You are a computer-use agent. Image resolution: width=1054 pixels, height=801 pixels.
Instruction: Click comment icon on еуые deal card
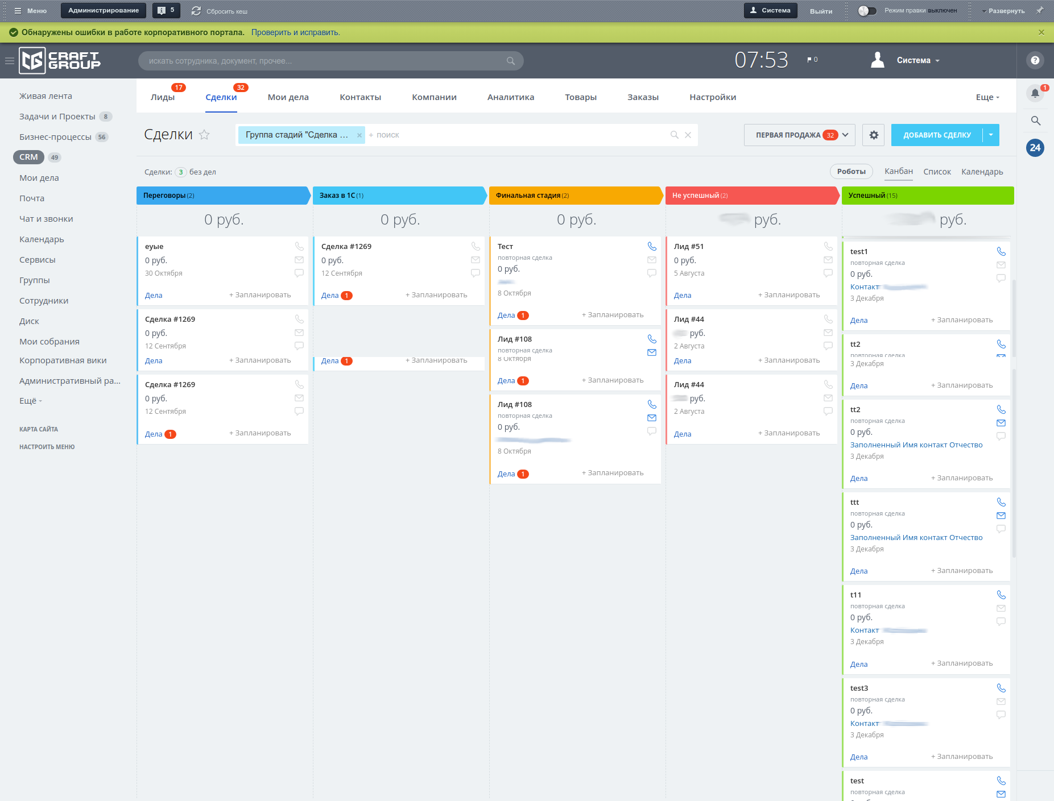tap(299, 273)
